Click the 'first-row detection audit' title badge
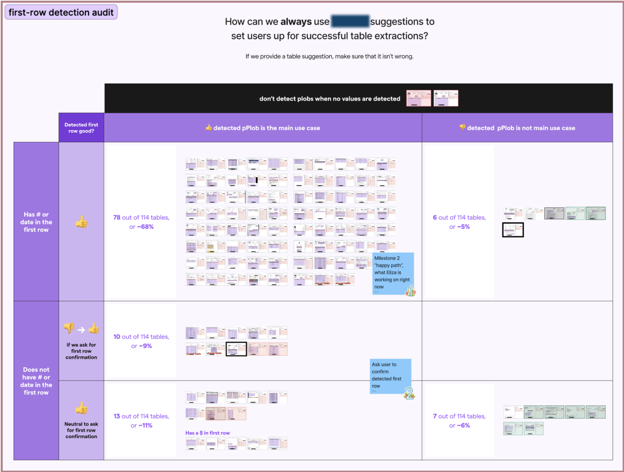 click(61, 12)
